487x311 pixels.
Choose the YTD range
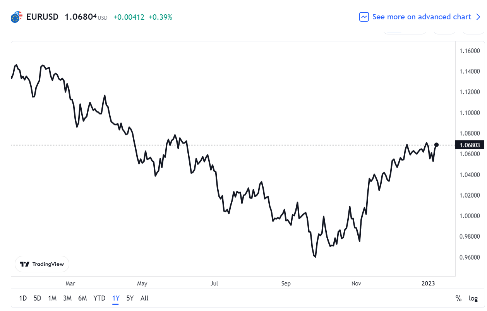tap(99, 298)
